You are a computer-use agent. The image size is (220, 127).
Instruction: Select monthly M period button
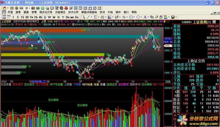[54, 17]
